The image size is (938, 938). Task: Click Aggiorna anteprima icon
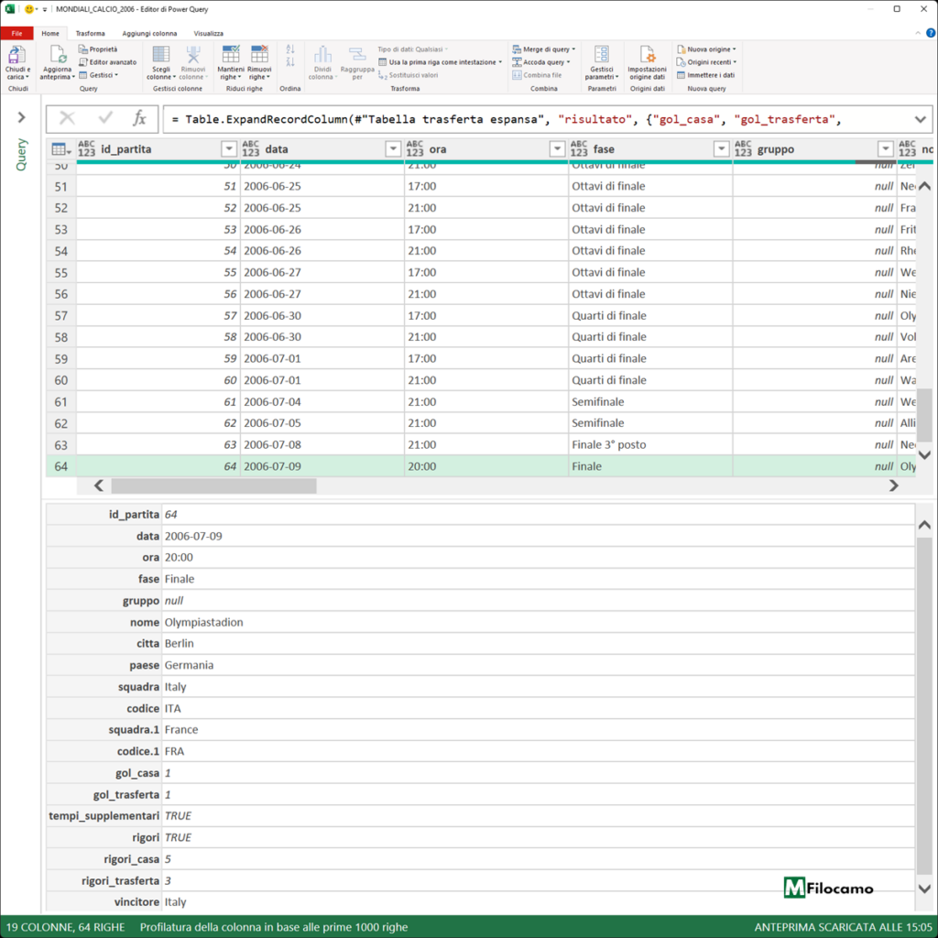click(x=58, y=54)
